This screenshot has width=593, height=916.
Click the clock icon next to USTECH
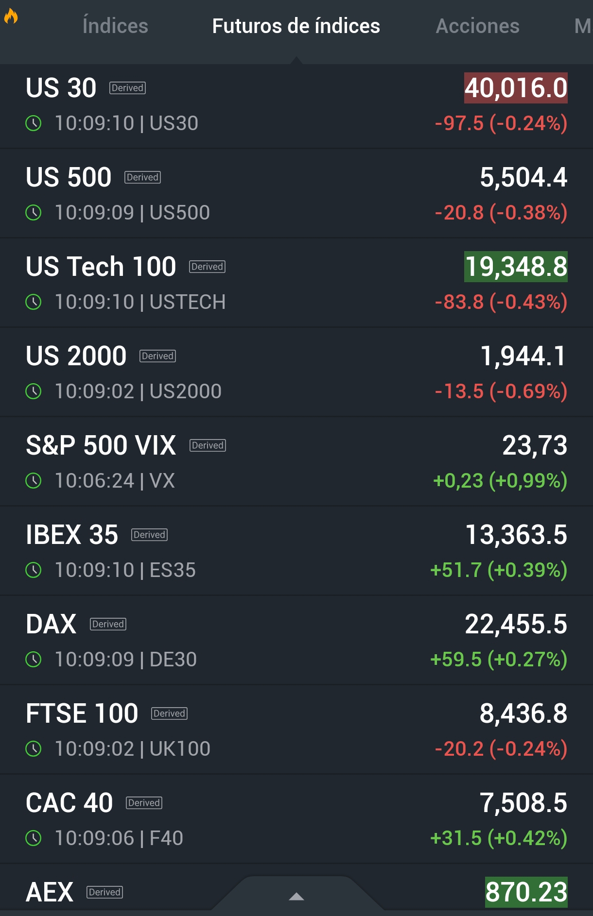(34, 302)
